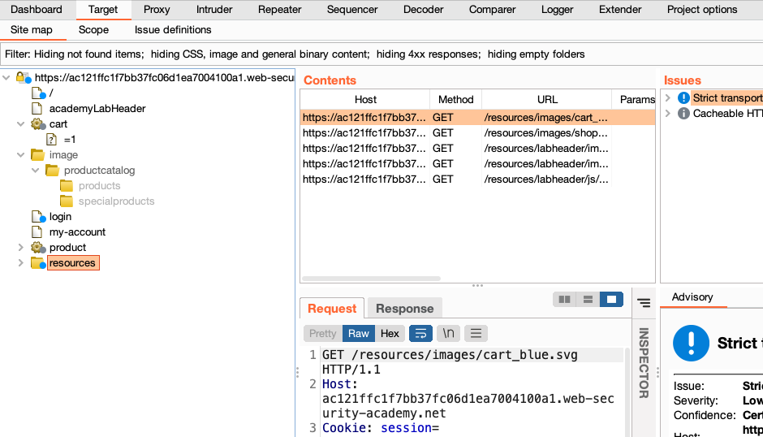
Task: Expand the Cacheable HTTPS issue
Action: pos(668,114)
